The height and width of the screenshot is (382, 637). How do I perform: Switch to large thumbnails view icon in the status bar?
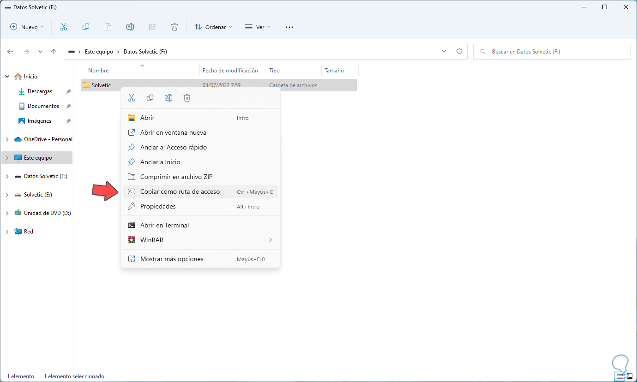[629, 376]
